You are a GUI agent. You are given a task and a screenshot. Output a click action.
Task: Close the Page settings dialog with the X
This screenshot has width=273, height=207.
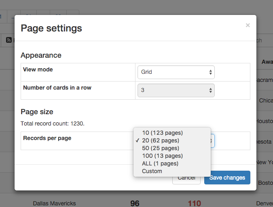tap(248, 25)
